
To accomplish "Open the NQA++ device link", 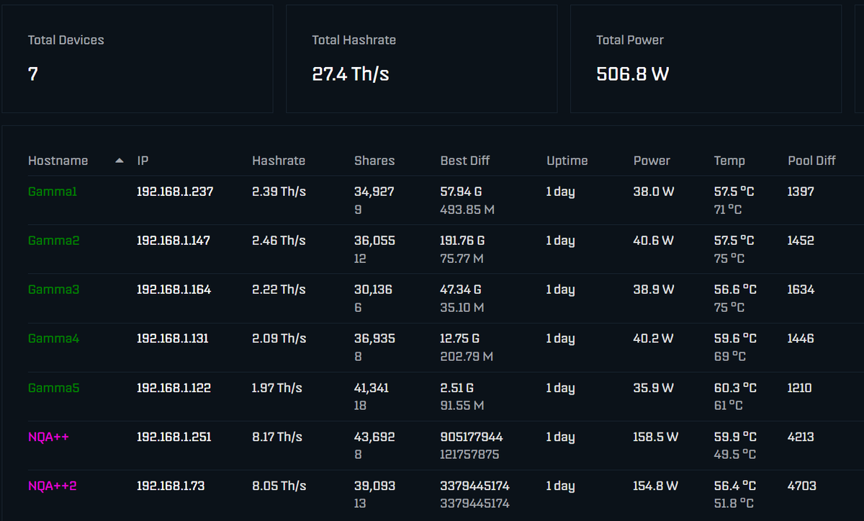I will click(49, 437).
